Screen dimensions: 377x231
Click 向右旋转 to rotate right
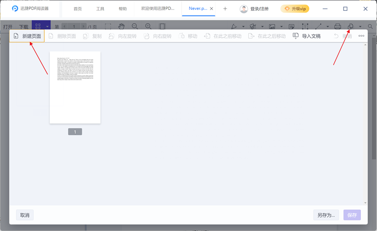[x=158, y=36]
